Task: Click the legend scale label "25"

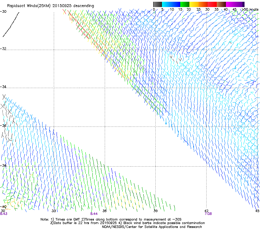Action: coord(199,9)
